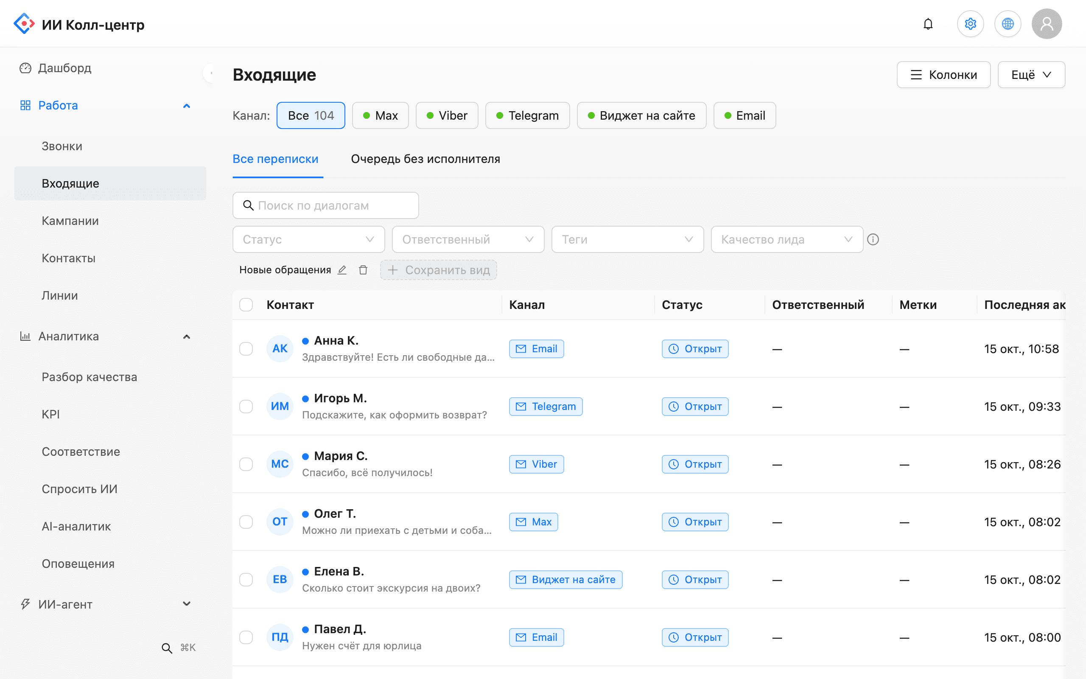Toggle the select-all checkbox in table header
Image resolution: width=1086 pixels, height=679 pixels.
pyautogui.click(x=246, y=305)
